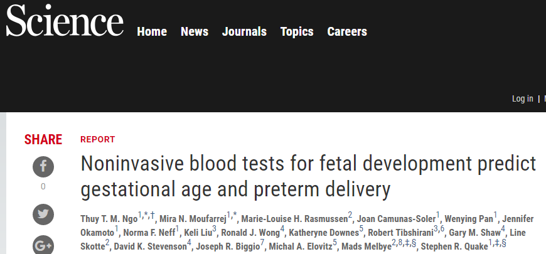This screenshot has height=254, width=546.
Task: Open author Michal A. Elovitz
Action: click(x=301, y=246)
